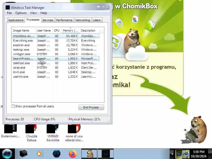Viewport: 212px width, 159px height.
Task: Select the Processes tab
Action: coord(33,20)
